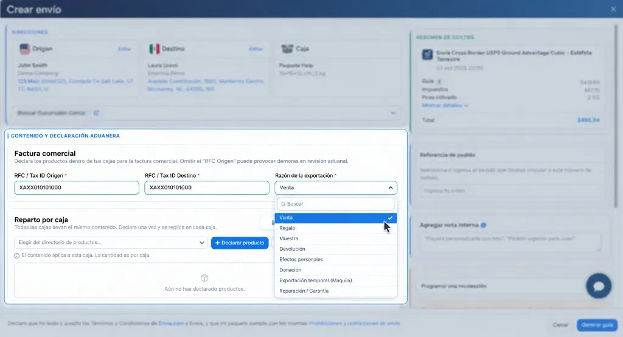Choose Muestra as export reason
The height and width of the screenshot is (337, 623).
point(336,238)
